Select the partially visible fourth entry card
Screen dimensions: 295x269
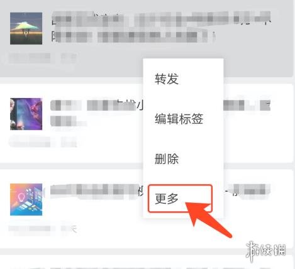click(146, 262)
